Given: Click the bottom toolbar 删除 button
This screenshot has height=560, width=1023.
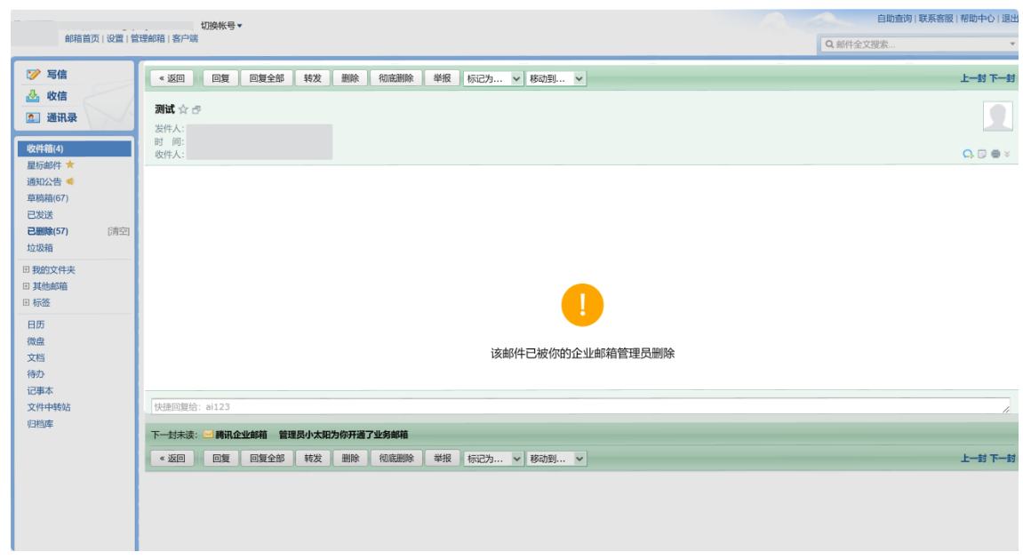Looking at the screenshot, I should (350, 459).
